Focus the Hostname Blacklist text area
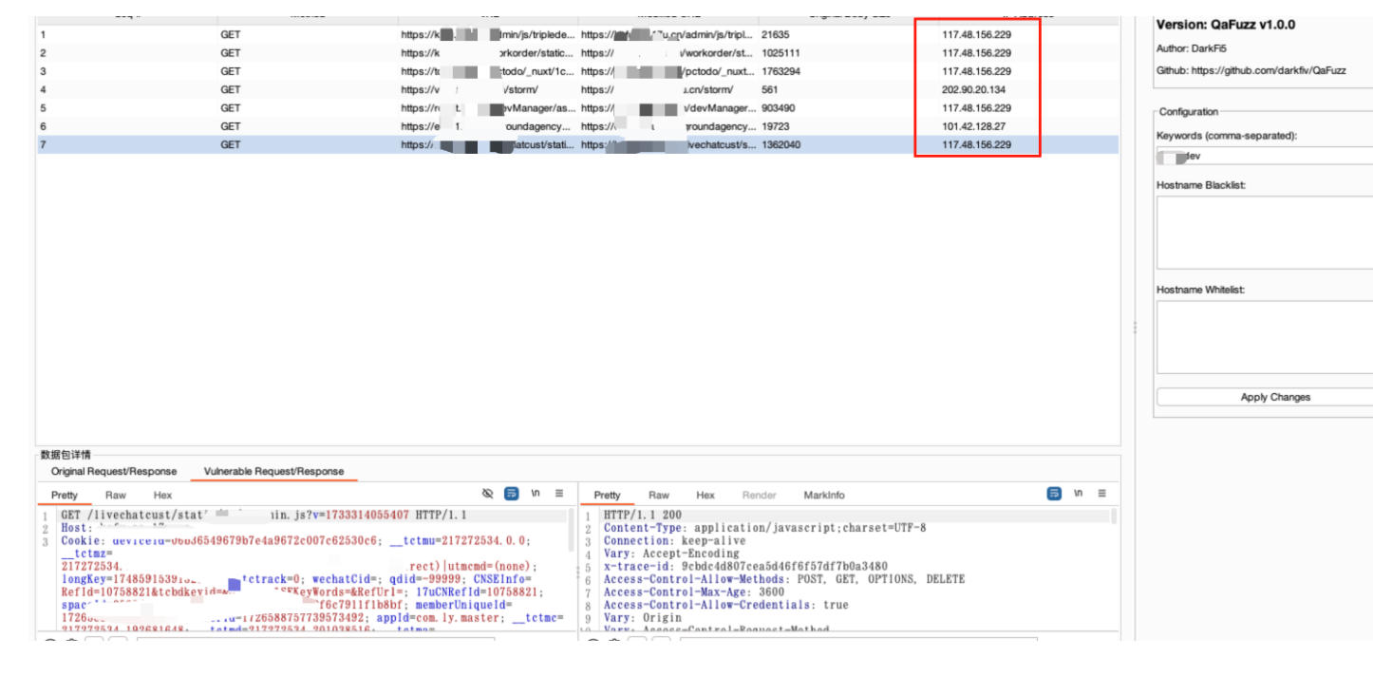This screenshot has height=676, width=1373. point(1263,233)
